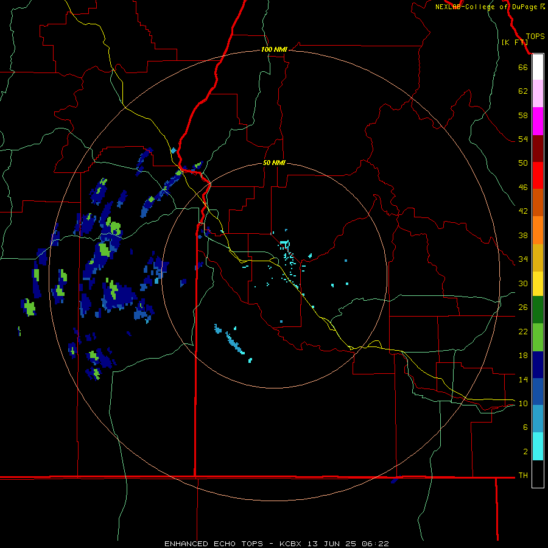Click the yellow legend swatch near 30
This screenshot has width=548, height=548.
pyautogui.click(x=538, y=284)
